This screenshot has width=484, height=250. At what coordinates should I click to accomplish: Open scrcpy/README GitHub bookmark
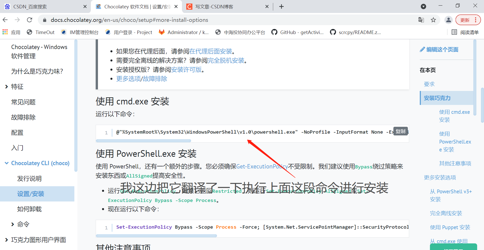(355, 32)
